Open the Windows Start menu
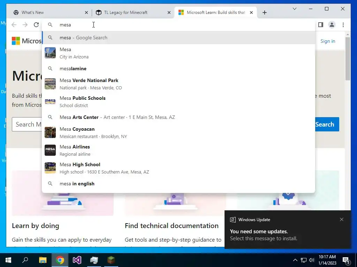The height and width of the screenshot is (267, 357). pyautogui.click(x=8, y=260)
